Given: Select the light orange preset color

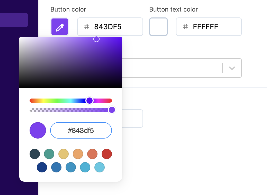Looking at the screenshot, I should [x=78, y=154].
